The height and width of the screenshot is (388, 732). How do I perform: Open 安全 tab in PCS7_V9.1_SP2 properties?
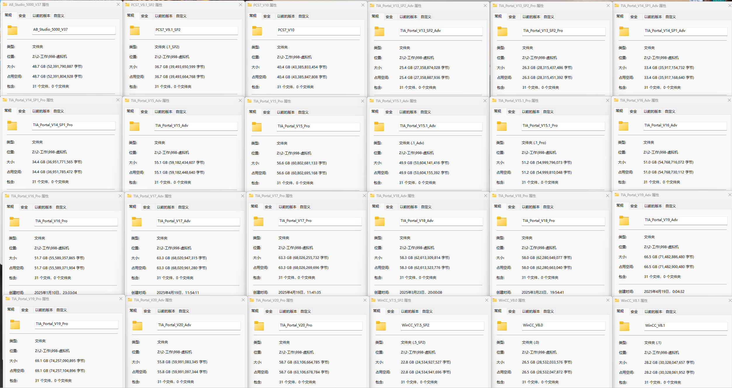(145, 16)
